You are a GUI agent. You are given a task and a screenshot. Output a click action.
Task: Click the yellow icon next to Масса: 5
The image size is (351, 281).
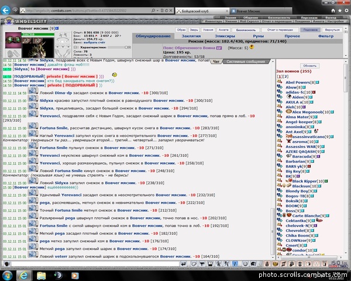click(x=252, y=47)
